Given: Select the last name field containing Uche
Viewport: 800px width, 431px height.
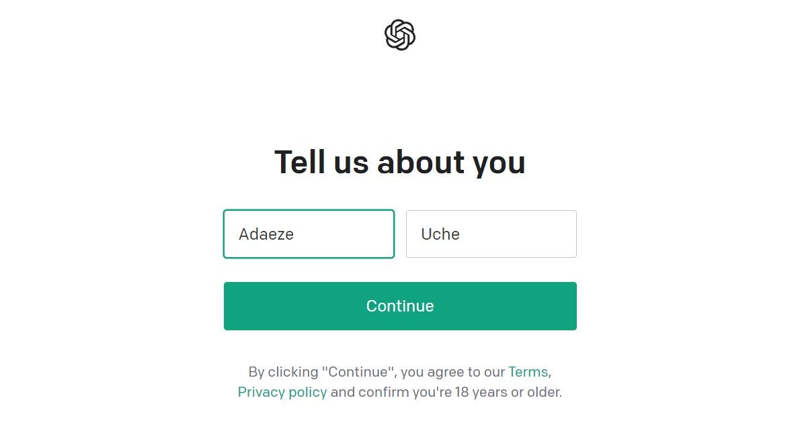Looking at the screenshot, I should (x=491, y=234).
